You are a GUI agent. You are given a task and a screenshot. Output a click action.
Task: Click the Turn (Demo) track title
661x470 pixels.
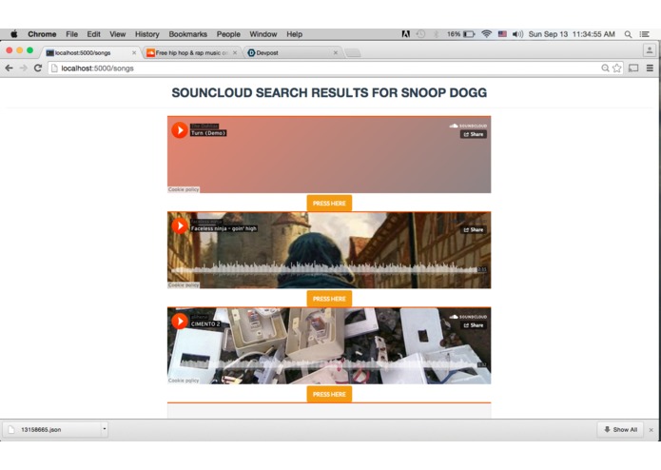point(208,133)
